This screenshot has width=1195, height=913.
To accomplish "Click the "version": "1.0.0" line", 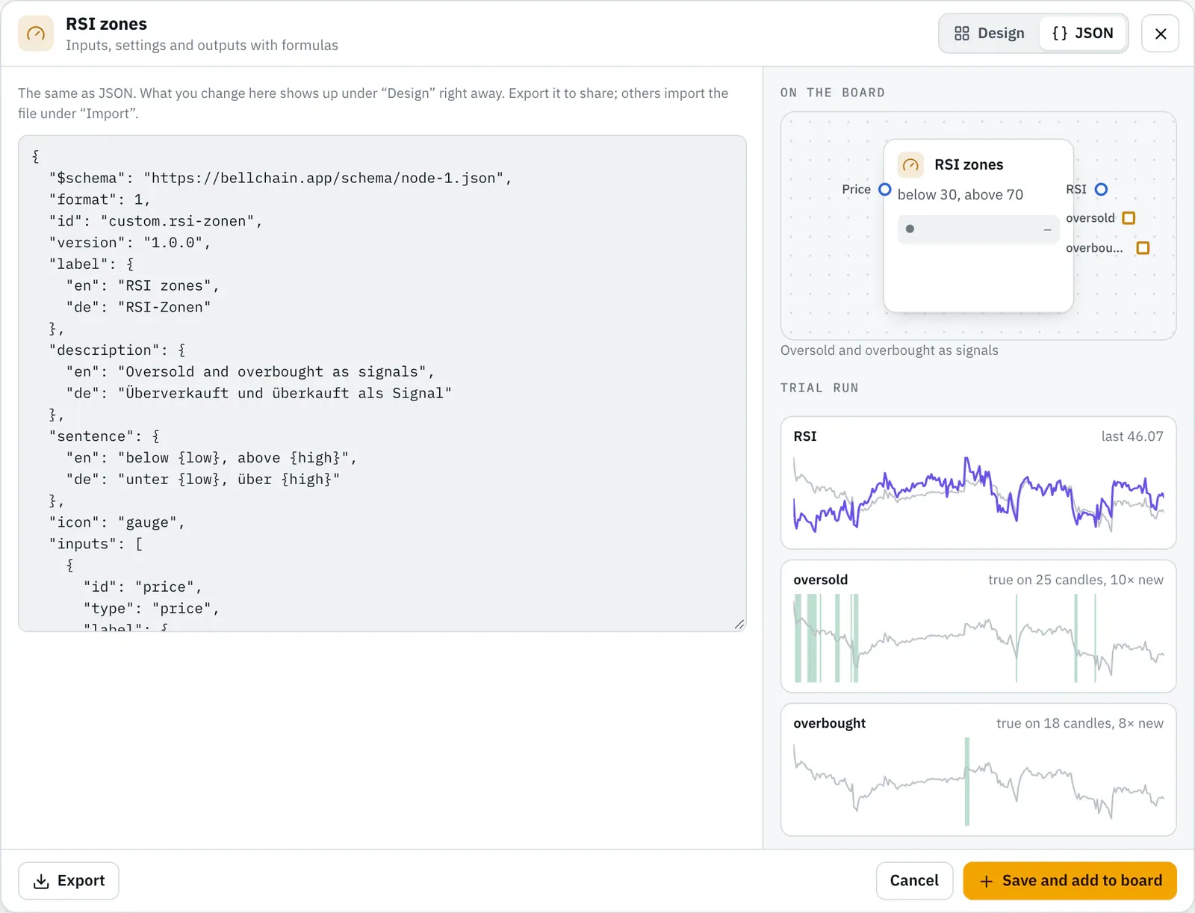I will (129, 243).
